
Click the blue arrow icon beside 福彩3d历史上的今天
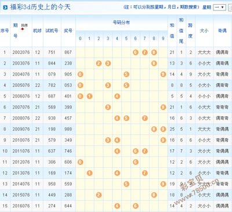click(x=5, y=7)
